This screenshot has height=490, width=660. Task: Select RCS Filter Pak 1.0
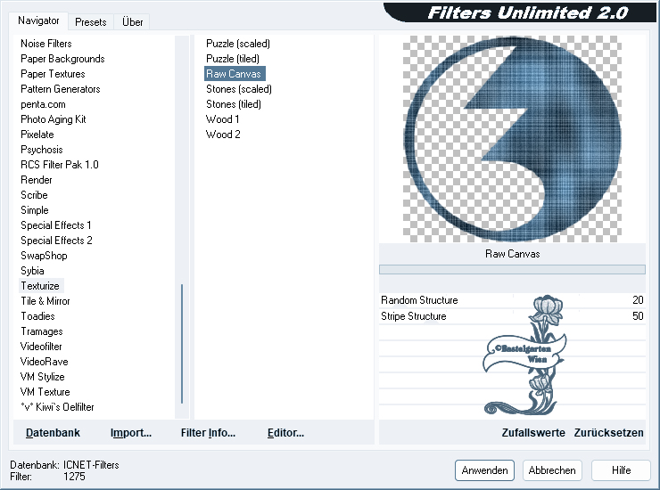coord(60,165)
